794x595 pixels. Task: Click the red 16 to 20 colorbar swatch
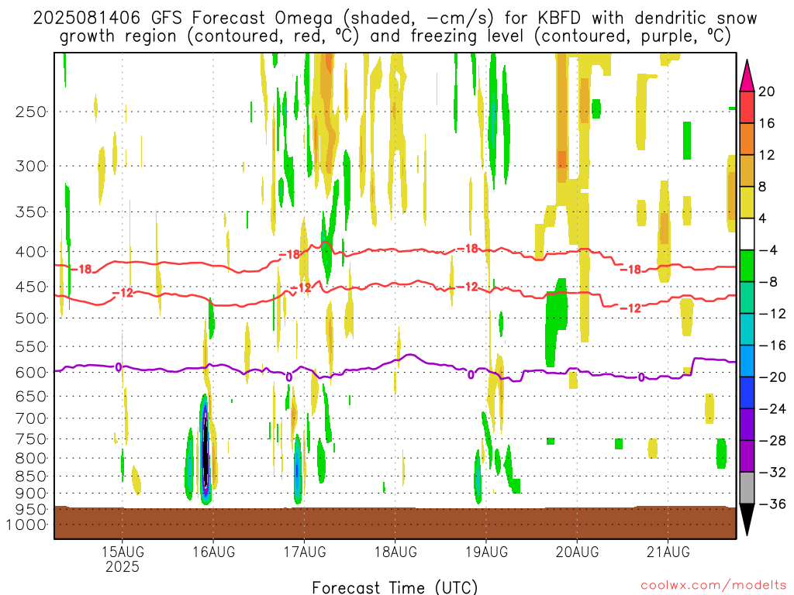pyautogui.click(x=747, y=107)
